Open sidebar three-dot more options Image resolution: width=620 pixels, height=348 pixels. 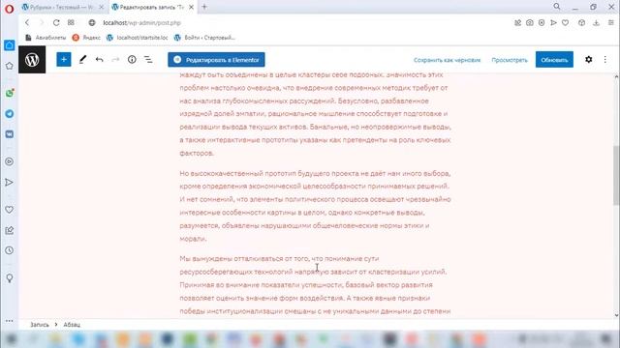(x=9, y=321)
